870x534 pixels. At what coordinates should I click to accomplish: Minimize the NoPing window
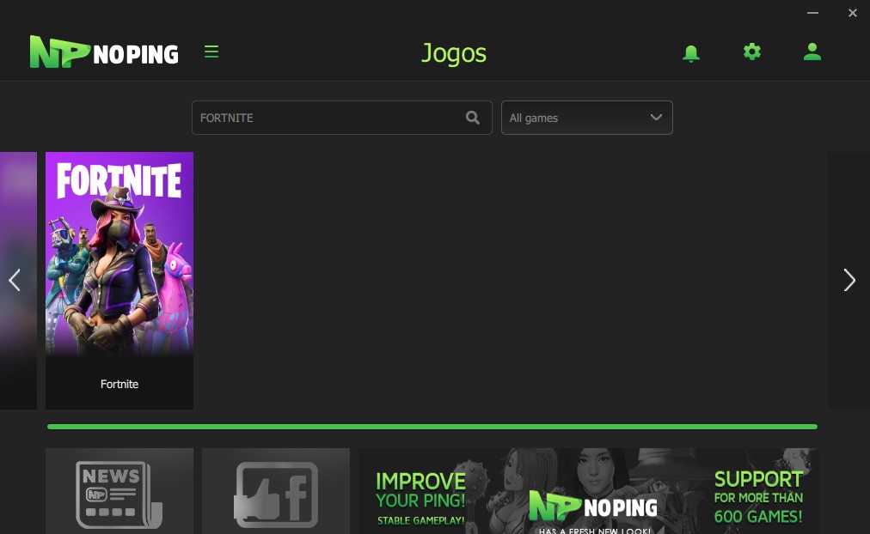[812, 13]
